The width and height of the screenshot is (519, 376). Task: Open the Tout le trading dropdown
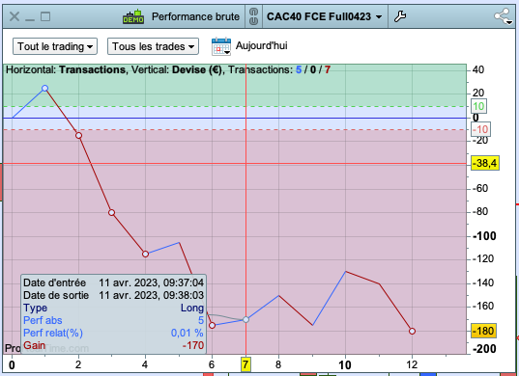[55, 46]
